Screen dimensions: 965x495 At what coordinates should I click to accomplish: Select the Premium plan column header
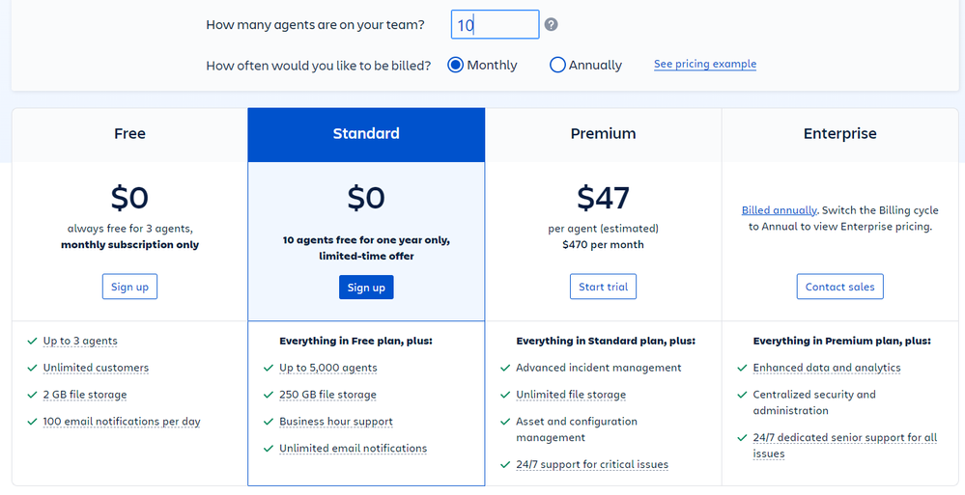click(603, 134)
